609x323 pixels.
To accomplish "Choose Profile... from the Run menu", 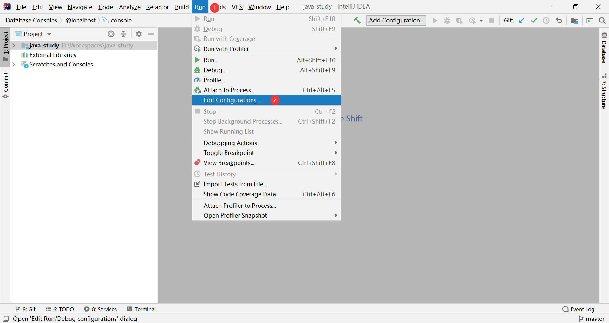I will 266,80.
